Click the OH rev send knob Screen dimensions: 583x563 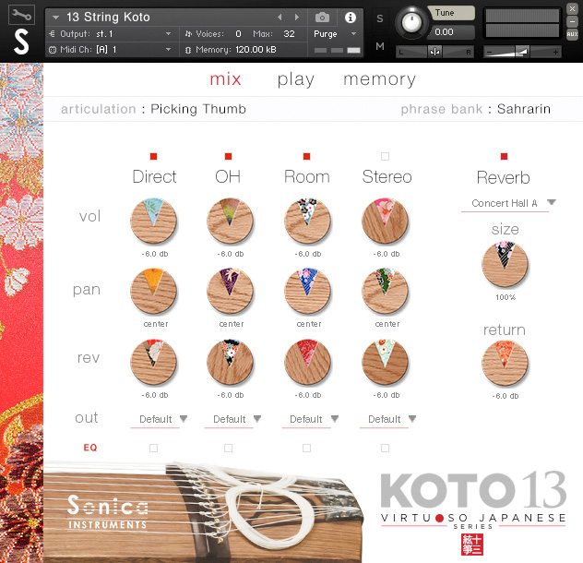coord(230,362)
